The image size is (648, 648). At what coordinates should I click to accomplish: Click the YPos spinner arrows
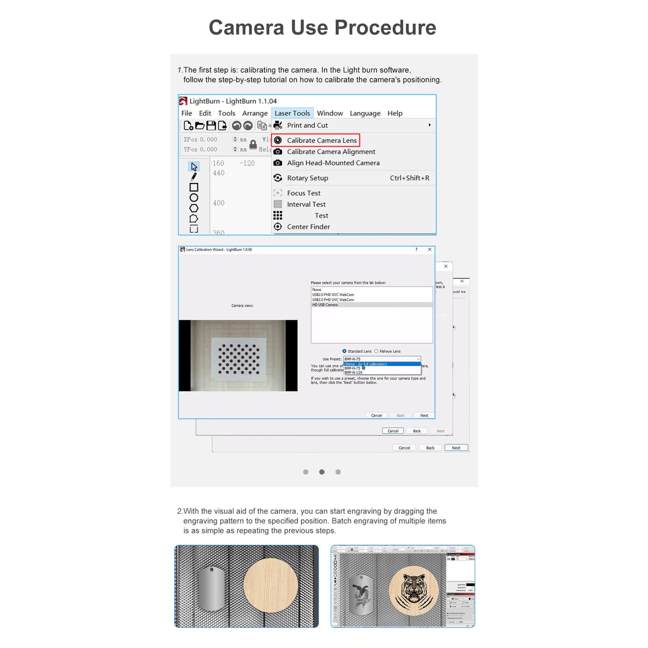point(235,149)
